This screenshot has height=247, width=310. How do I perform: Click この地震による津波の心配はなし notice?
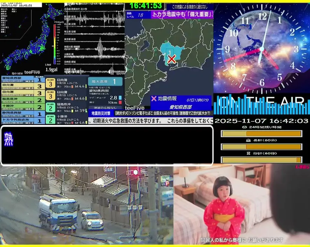190,7
